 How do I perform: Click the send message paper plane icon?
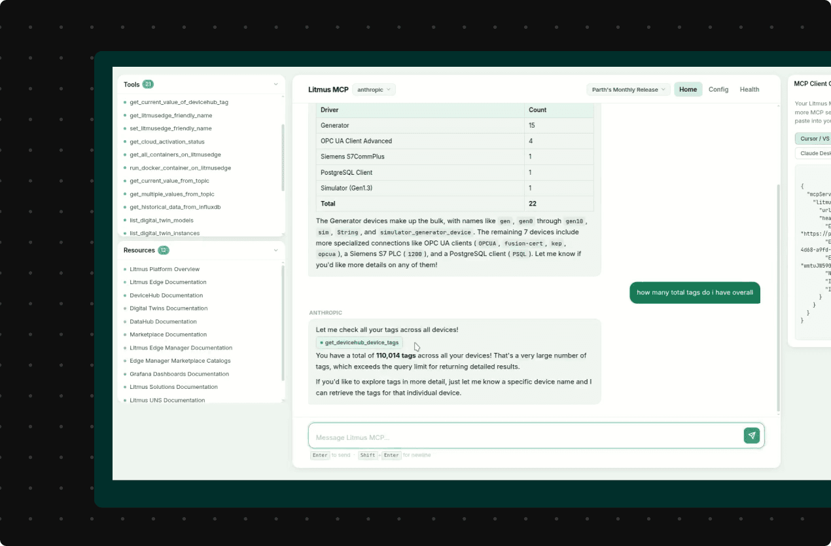click(751, 435)
